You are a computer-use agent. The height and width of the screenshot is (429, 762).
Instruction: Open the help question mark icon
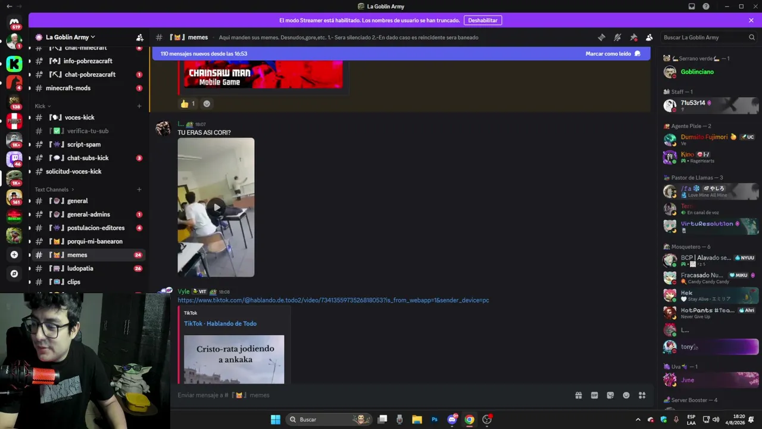[x=706, y=7]
